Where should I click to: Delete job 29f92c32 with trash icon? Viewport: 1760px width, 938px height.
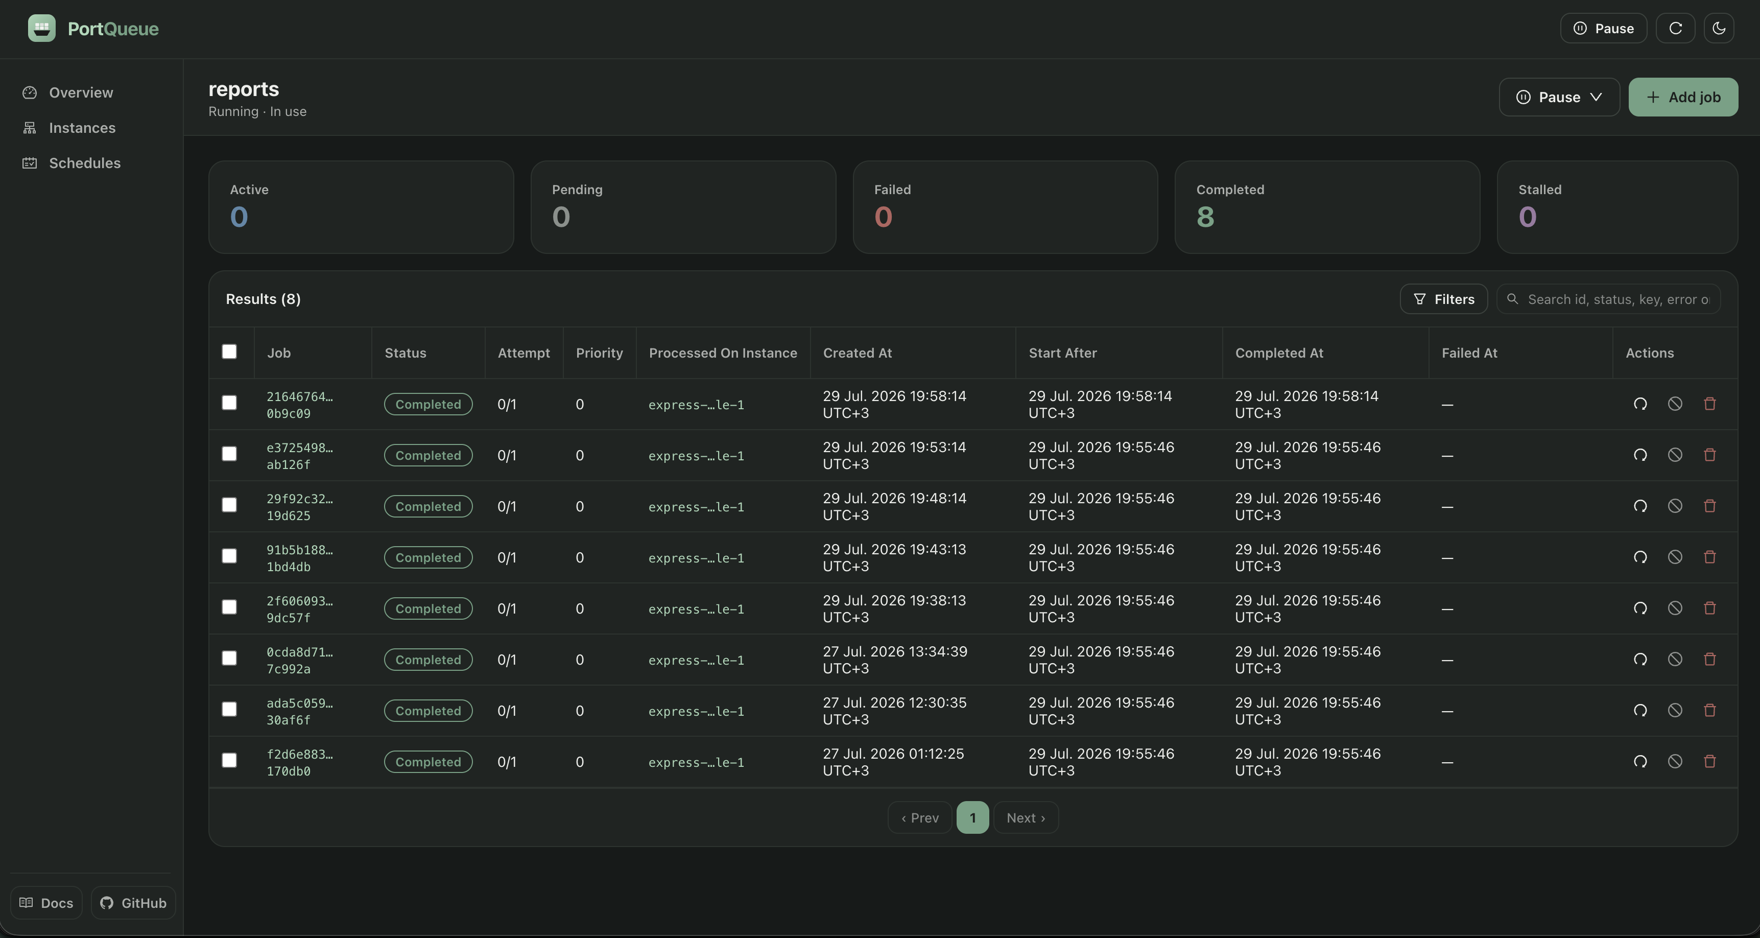tap(1709, 506)
